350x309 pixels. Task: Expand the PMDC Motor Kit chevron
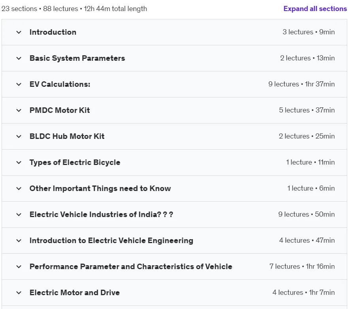pyautogui.click(x=19, y=110)
